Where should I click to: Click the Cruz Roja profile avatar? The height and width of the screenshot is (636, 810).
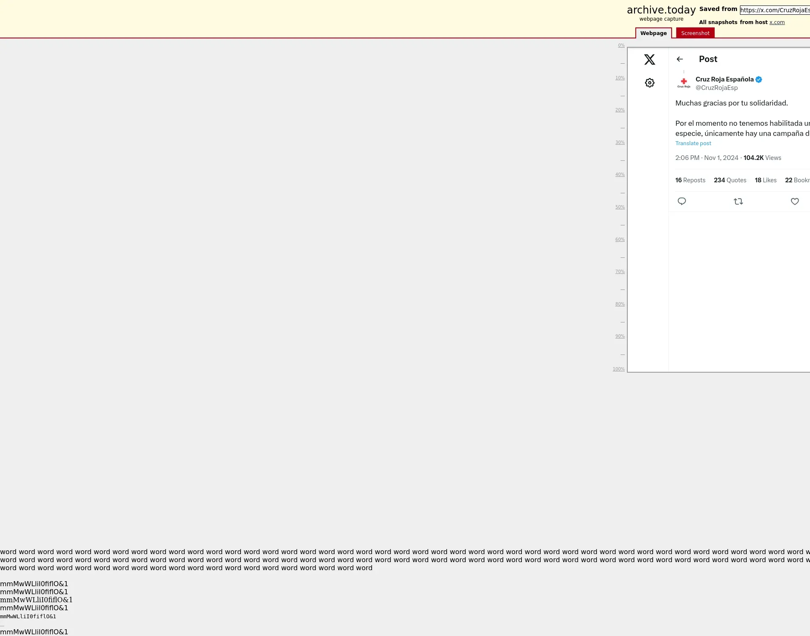coord(683,83)
